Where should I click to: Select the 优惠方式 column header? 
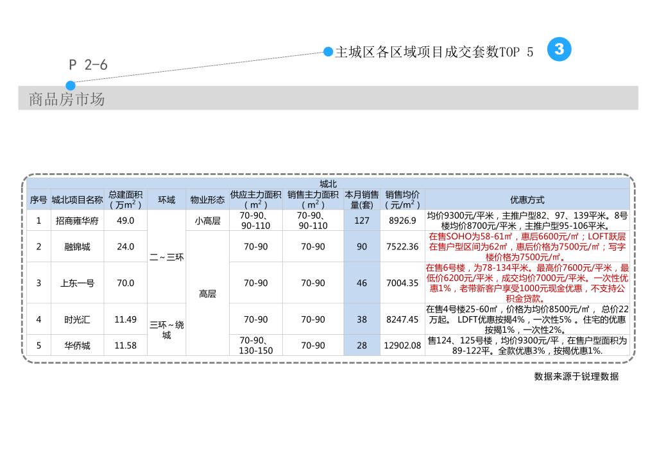(x=527, y=199)
